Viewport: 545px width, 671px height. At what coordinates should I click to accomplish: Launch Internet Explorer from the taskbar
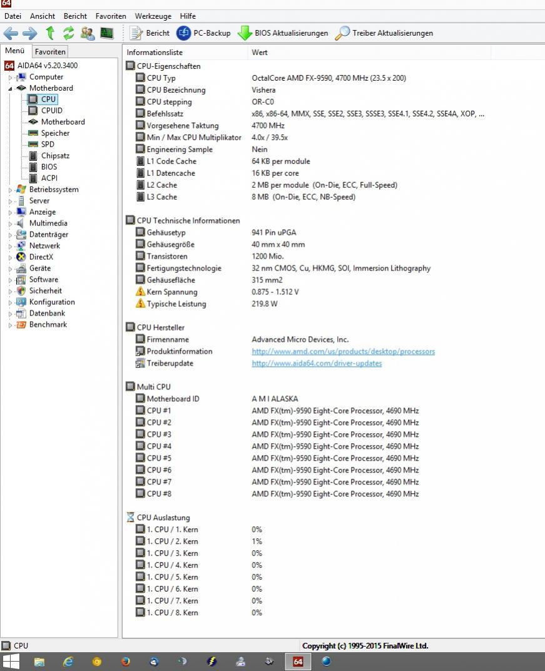click(68, 662)
